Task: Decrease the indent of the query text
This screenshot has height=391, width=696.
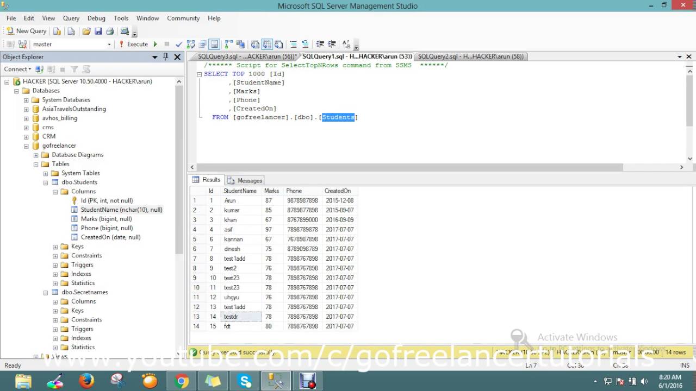Action: click(x=320, y=44)
